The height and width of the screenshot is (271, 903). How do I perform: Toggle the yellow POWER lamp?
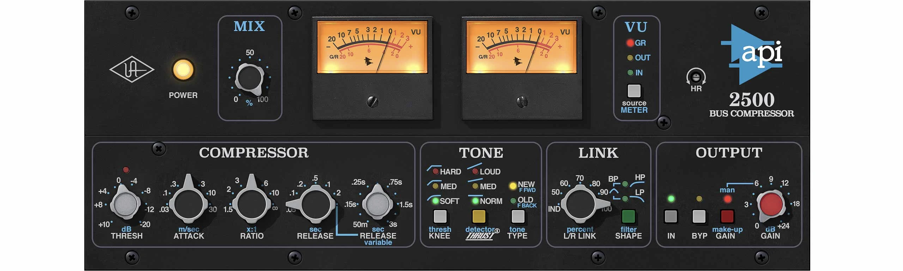pos(183,69)
